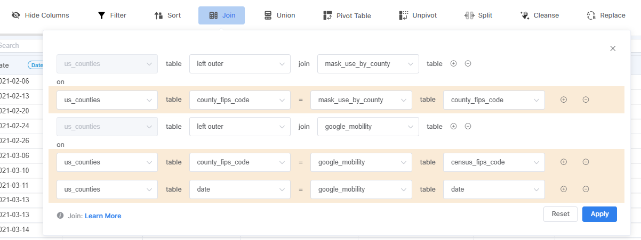
Task: Select the Unpivot tool
Action: click(x=418, y=15)
